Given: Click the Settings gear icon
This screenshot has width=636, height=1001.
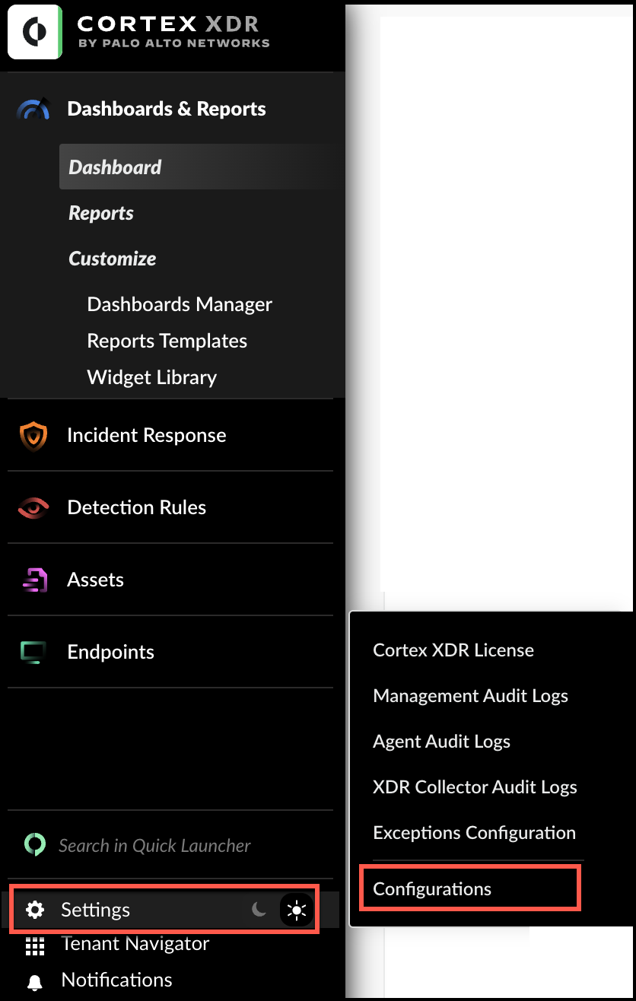Looking at the screenshot, I should [x=35, y=910].
